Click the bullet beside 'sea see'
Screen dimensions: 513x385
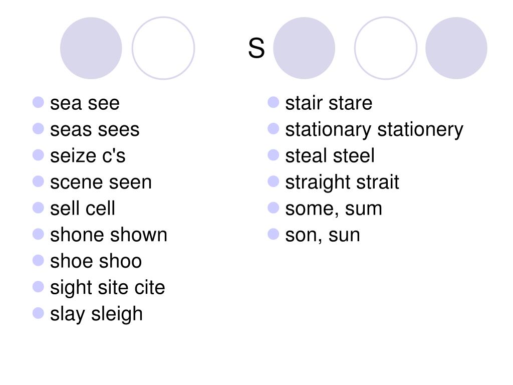[x=38, y=102]
